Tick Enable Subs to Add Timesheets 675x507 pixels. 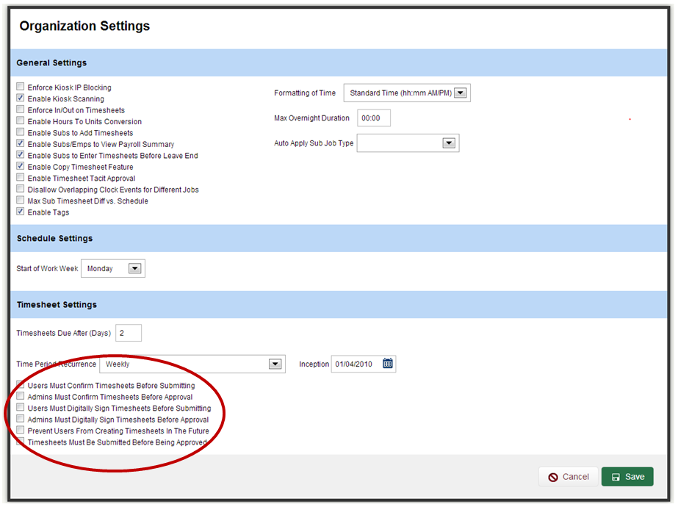pos(21,132)
